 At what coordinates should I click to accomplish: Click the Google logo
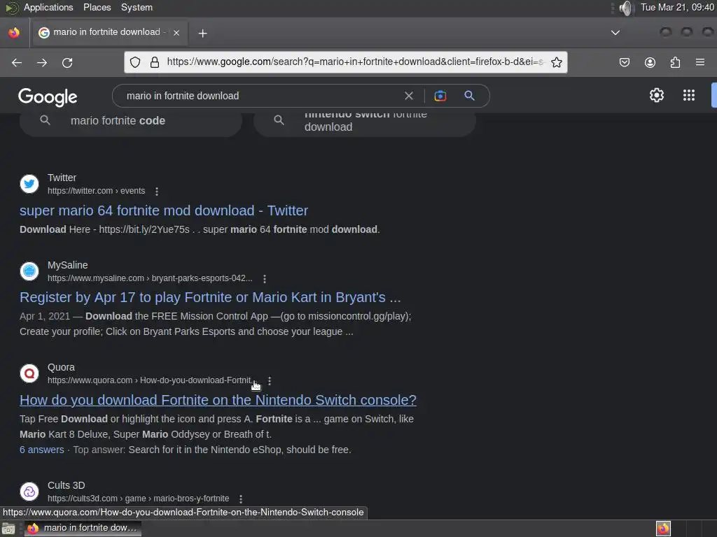pyautogui.click(x=48, y=96)
